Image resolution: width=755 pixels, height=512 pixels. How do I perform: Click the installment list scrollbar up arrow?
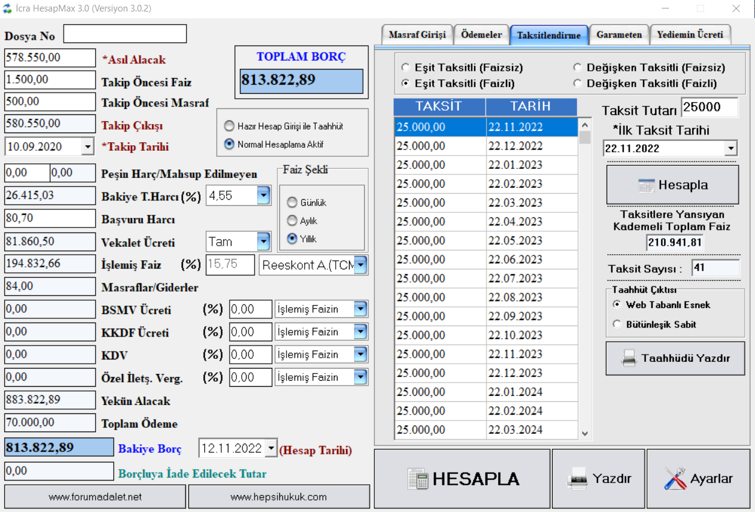(x=585, y=125)
